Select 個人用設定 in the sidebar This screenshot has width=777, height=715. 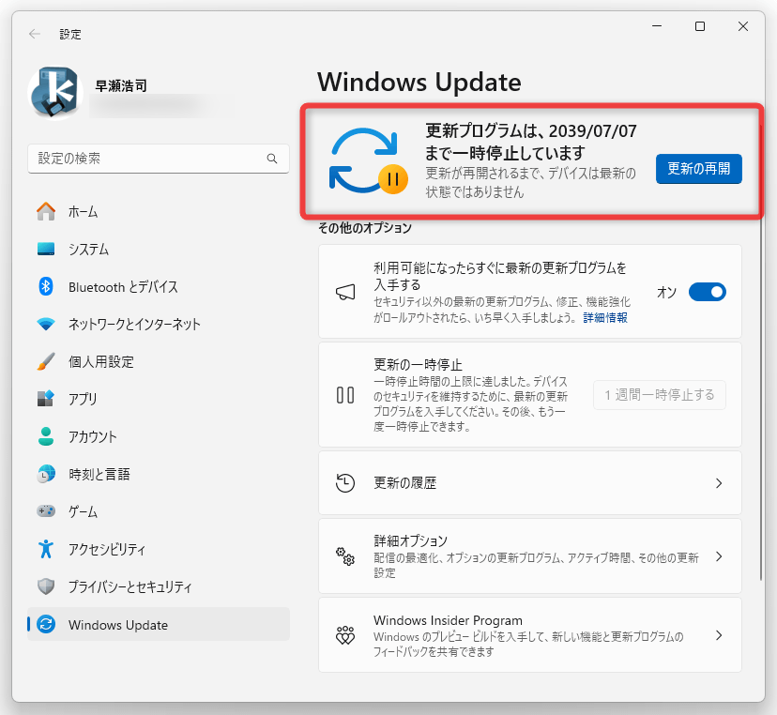coord(158,361)
